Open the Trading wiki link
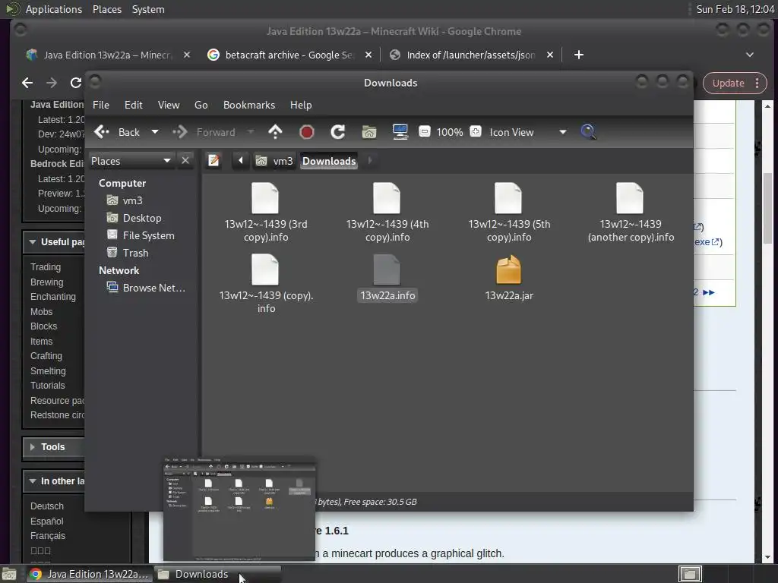The width and height of the screenshot is (778, 583). pyautogui.click(x=46, y=267)
